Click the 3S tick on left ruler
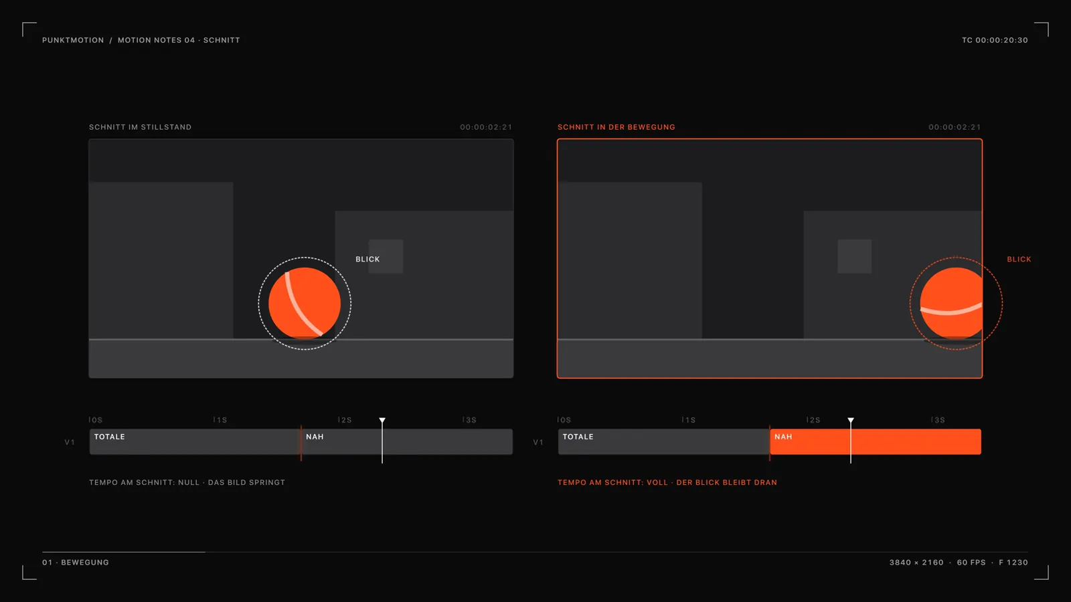The image size is (1071, 602). (469, 420)
